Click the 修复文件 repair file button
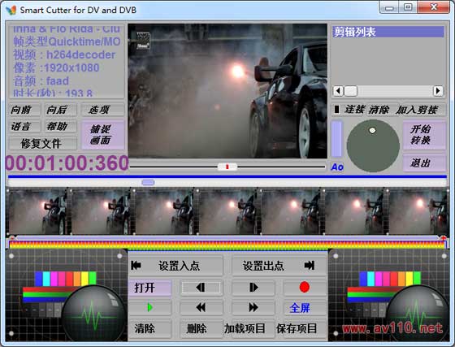 (42, 143)
